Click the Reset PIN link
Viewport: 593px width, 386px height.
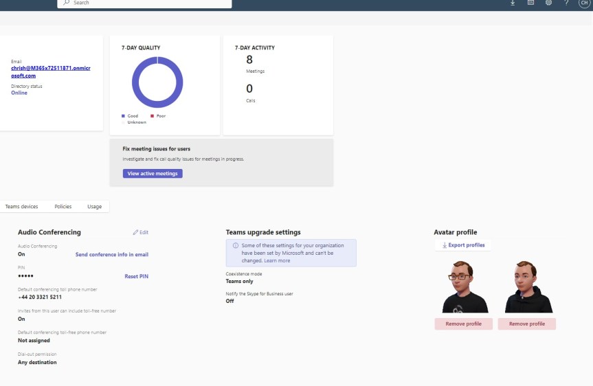[x=137, y=276]
